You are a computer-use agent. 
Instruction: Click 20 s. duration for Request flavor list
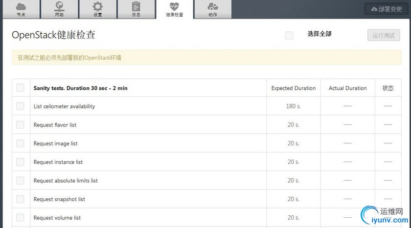(294, 124)
